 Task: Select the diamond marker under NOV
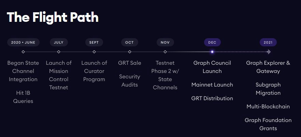pos(165,52)
